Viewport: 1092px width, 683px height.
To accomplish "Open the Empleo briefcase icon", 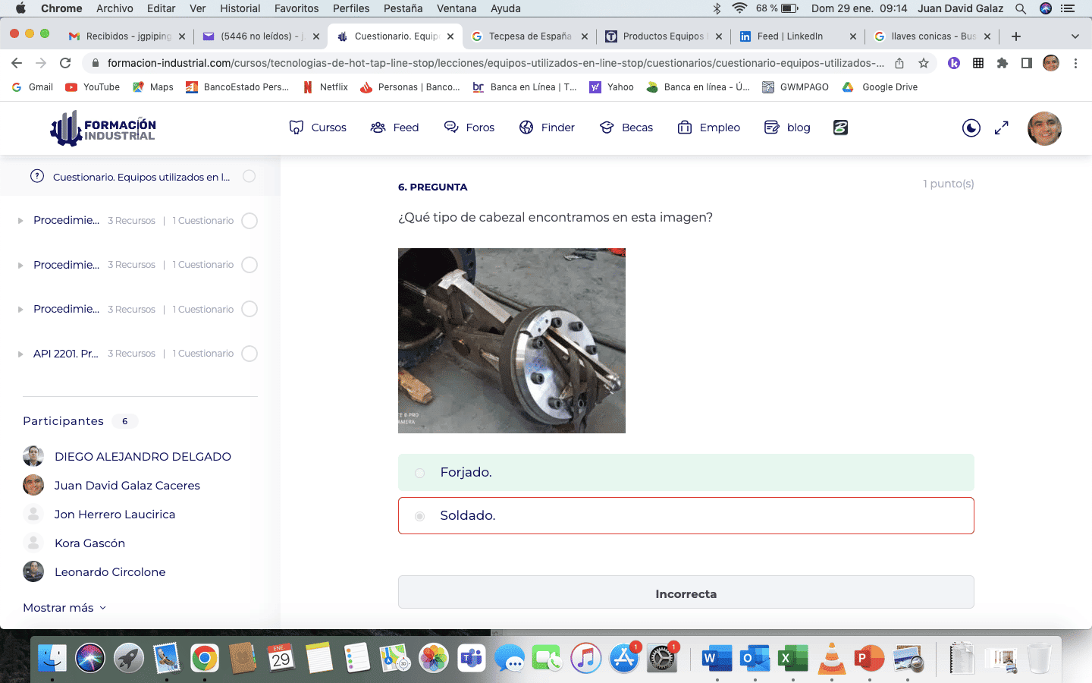I will [x=685, y=127].
